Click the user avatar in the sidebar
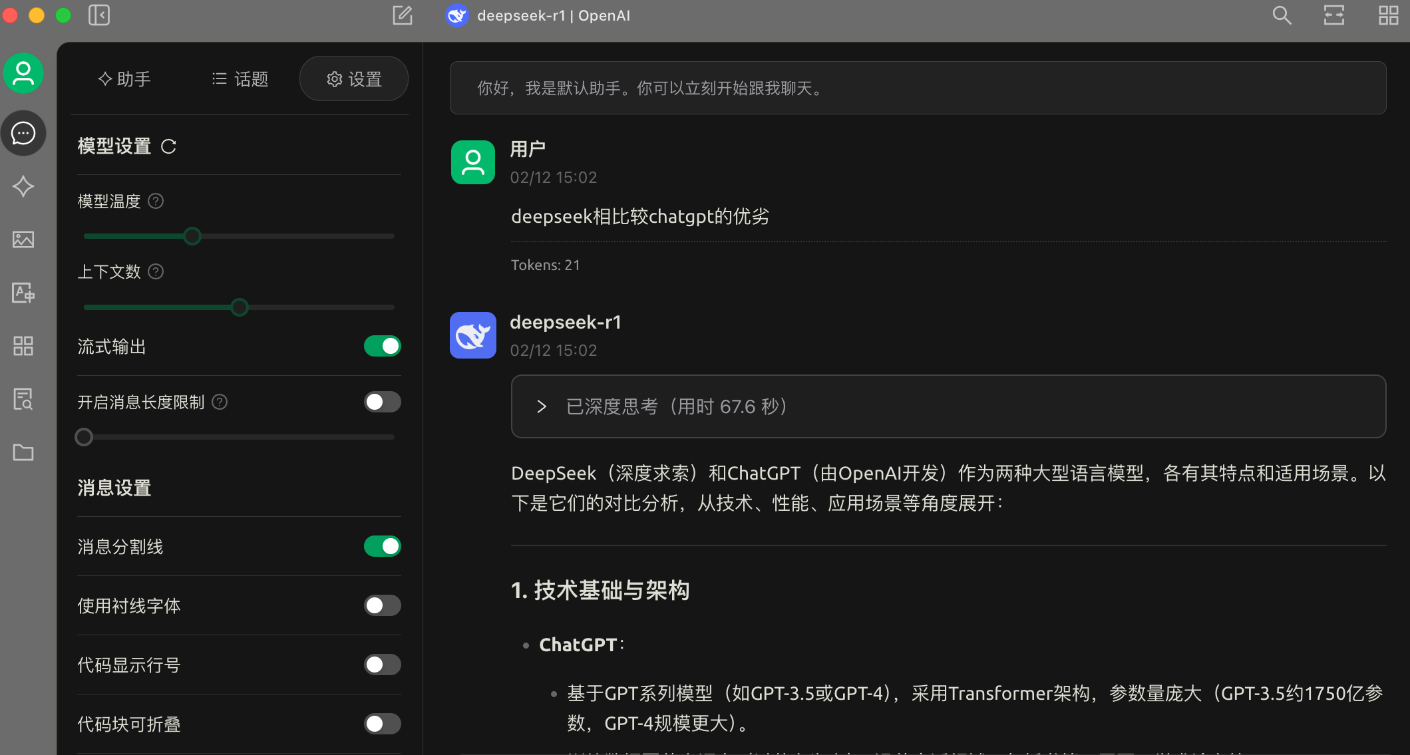Viewport: 1410px width, 755px height. (23, 73)
